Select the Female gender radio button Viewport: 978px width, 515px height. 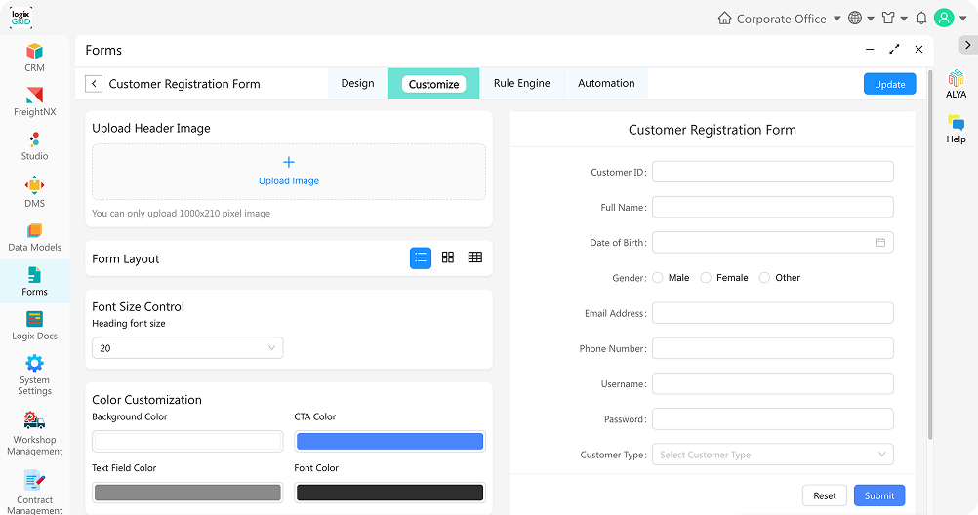coord(706,278)
